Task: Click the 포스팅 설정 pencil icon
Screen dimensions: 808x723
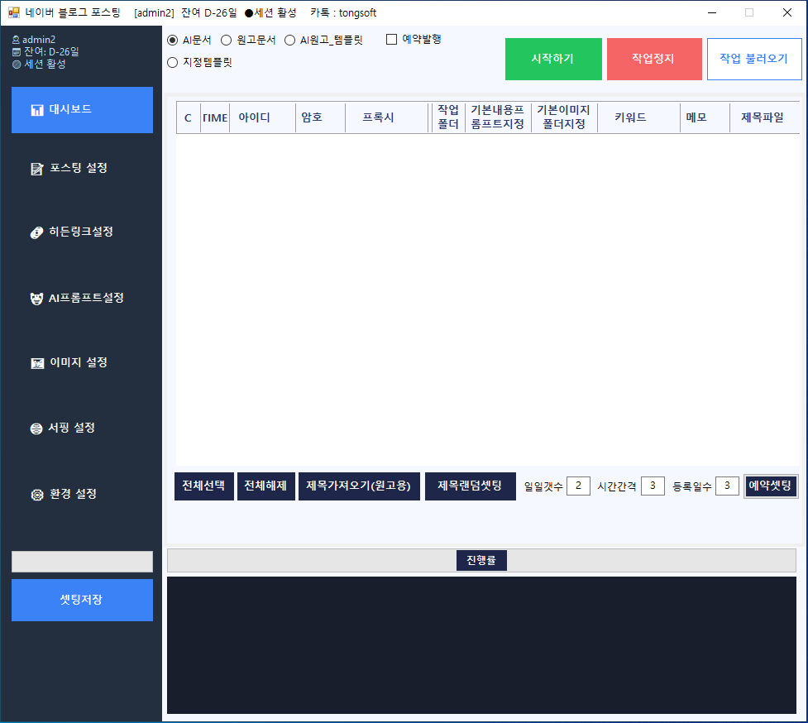Action: (x=36, y=169)
